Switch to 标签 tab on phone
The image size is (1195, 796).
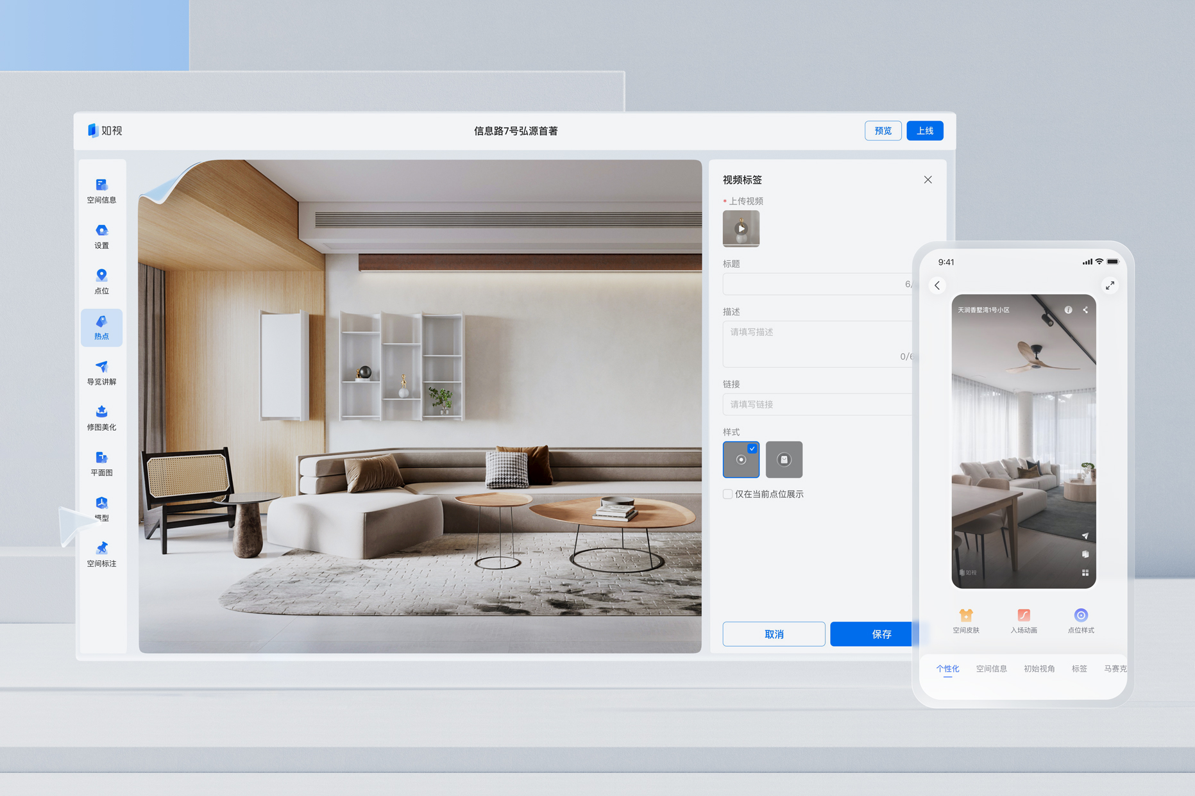1079,668
